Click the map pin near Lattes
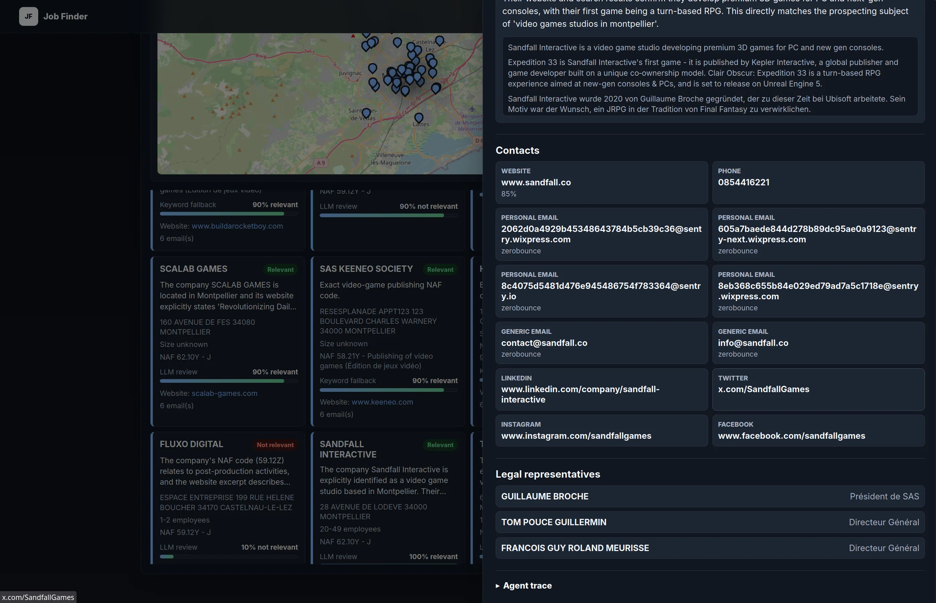The image size is (936, 603). [419, 117]
